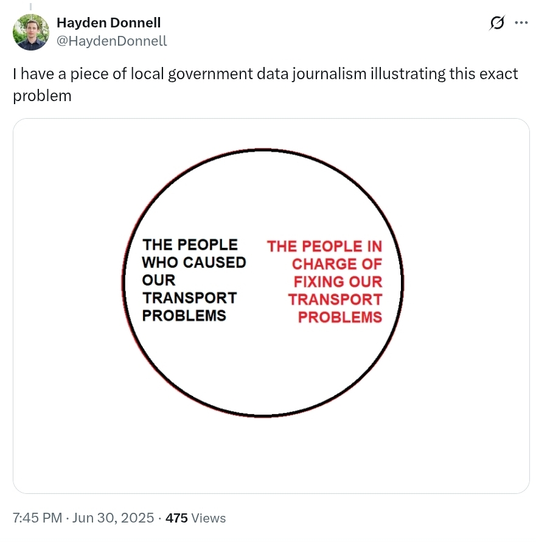Click the Hayden Donnell display name
Image resolution: width=536 pixels, height=542 pixels.
[x=108, y=23]
